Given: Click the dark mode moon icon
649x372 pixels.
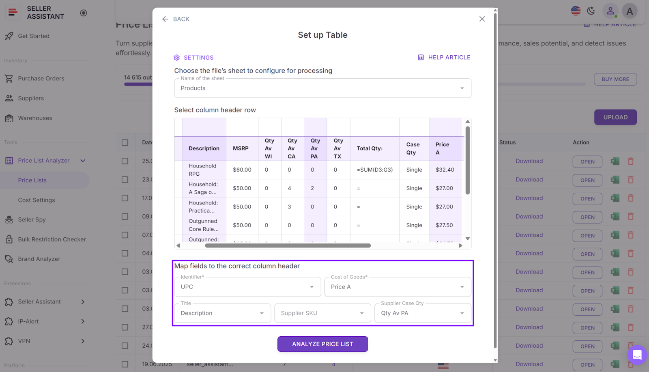Looking at the screenshot, I should (591, 11).
